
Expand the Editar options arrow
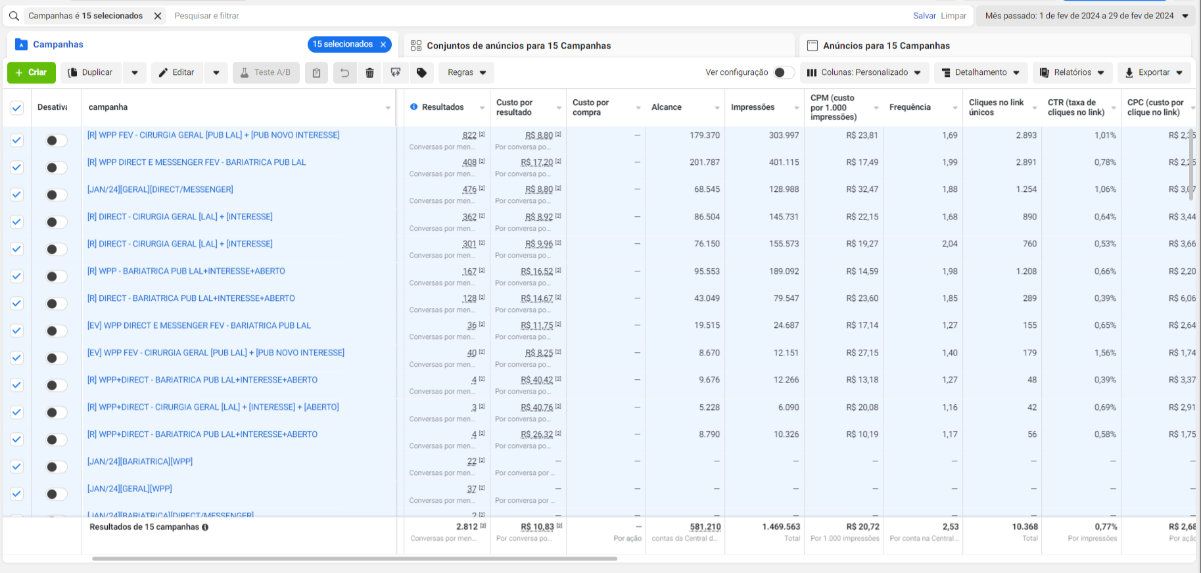tap(216, 72)
